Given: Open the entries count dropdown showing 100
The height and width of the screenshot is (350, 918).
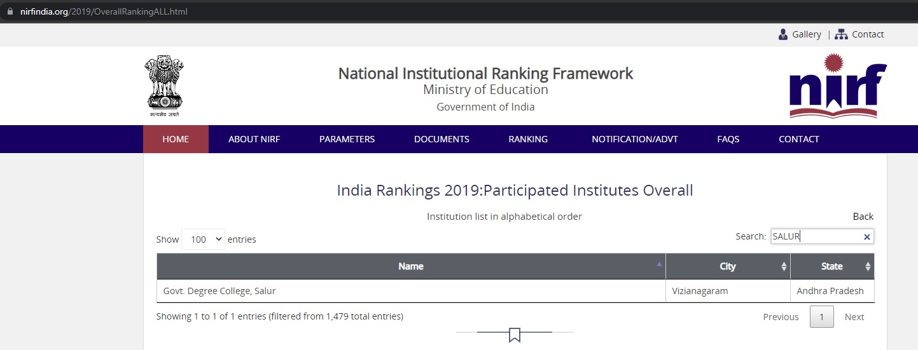Looking at the screenshot, I should [203, 239].
